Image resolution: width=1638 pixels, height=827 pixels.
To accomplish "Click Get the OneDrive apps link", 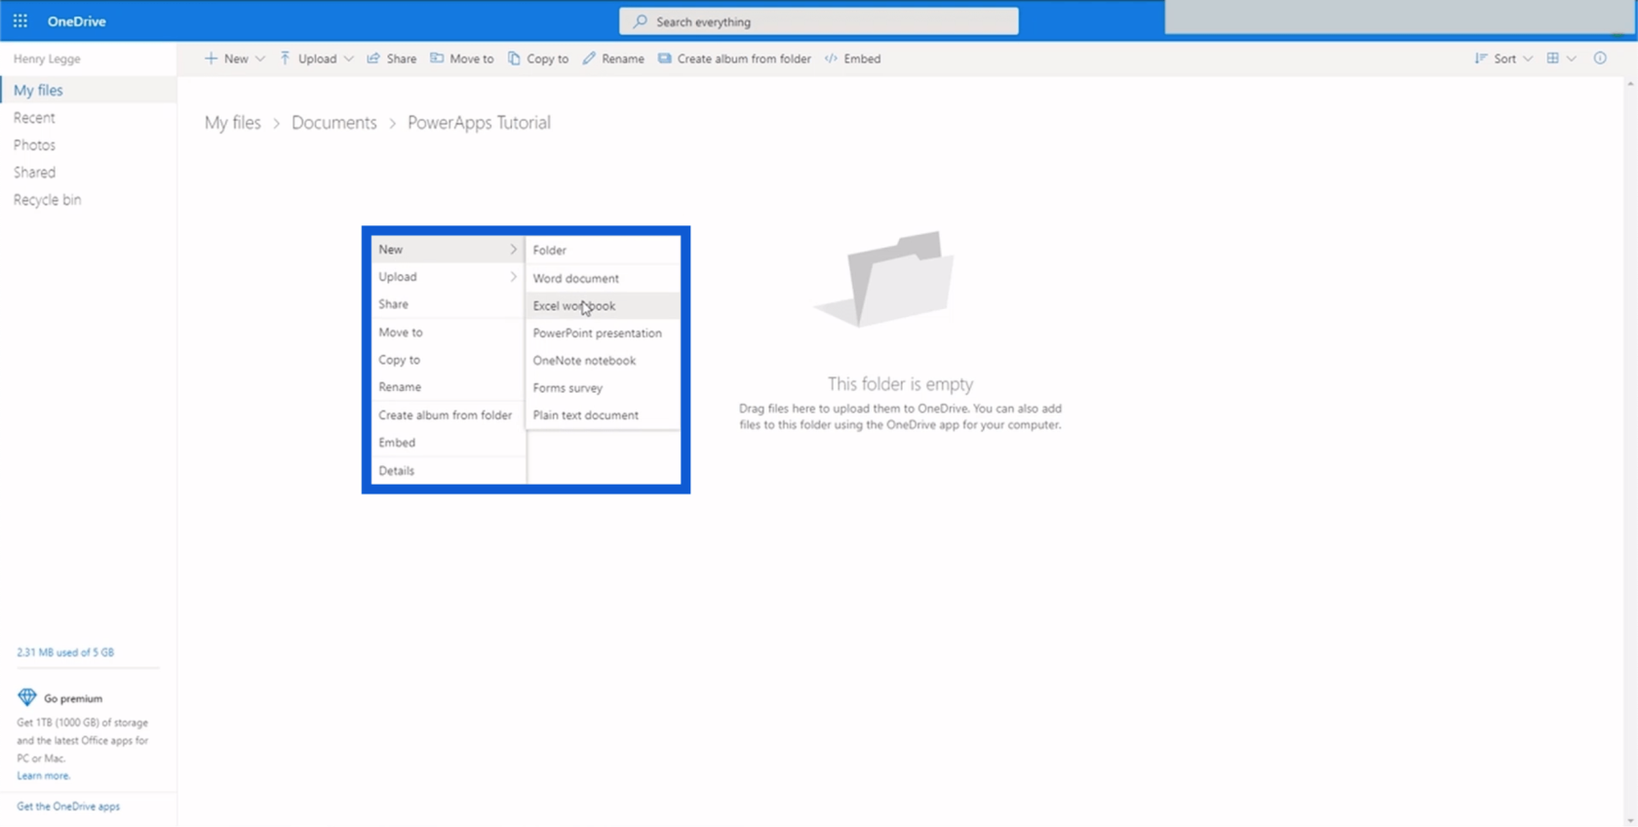I will tap(68, 807).
